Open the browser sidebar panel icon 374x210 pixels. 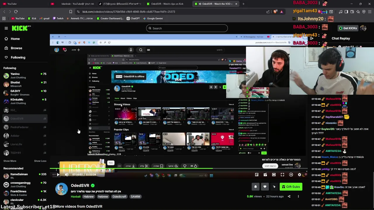[346, 12]
